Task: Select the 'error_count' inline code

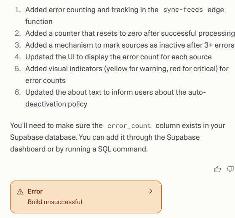Action: click(x=129, y=125)
